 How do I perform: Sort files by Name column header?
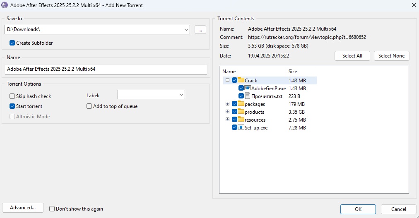(x=252, y=72)
